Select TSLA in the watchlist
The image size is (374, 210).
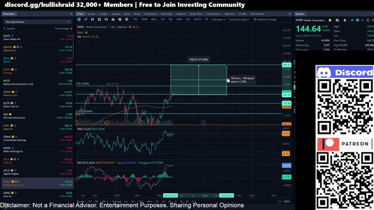[x=38, y=161]
